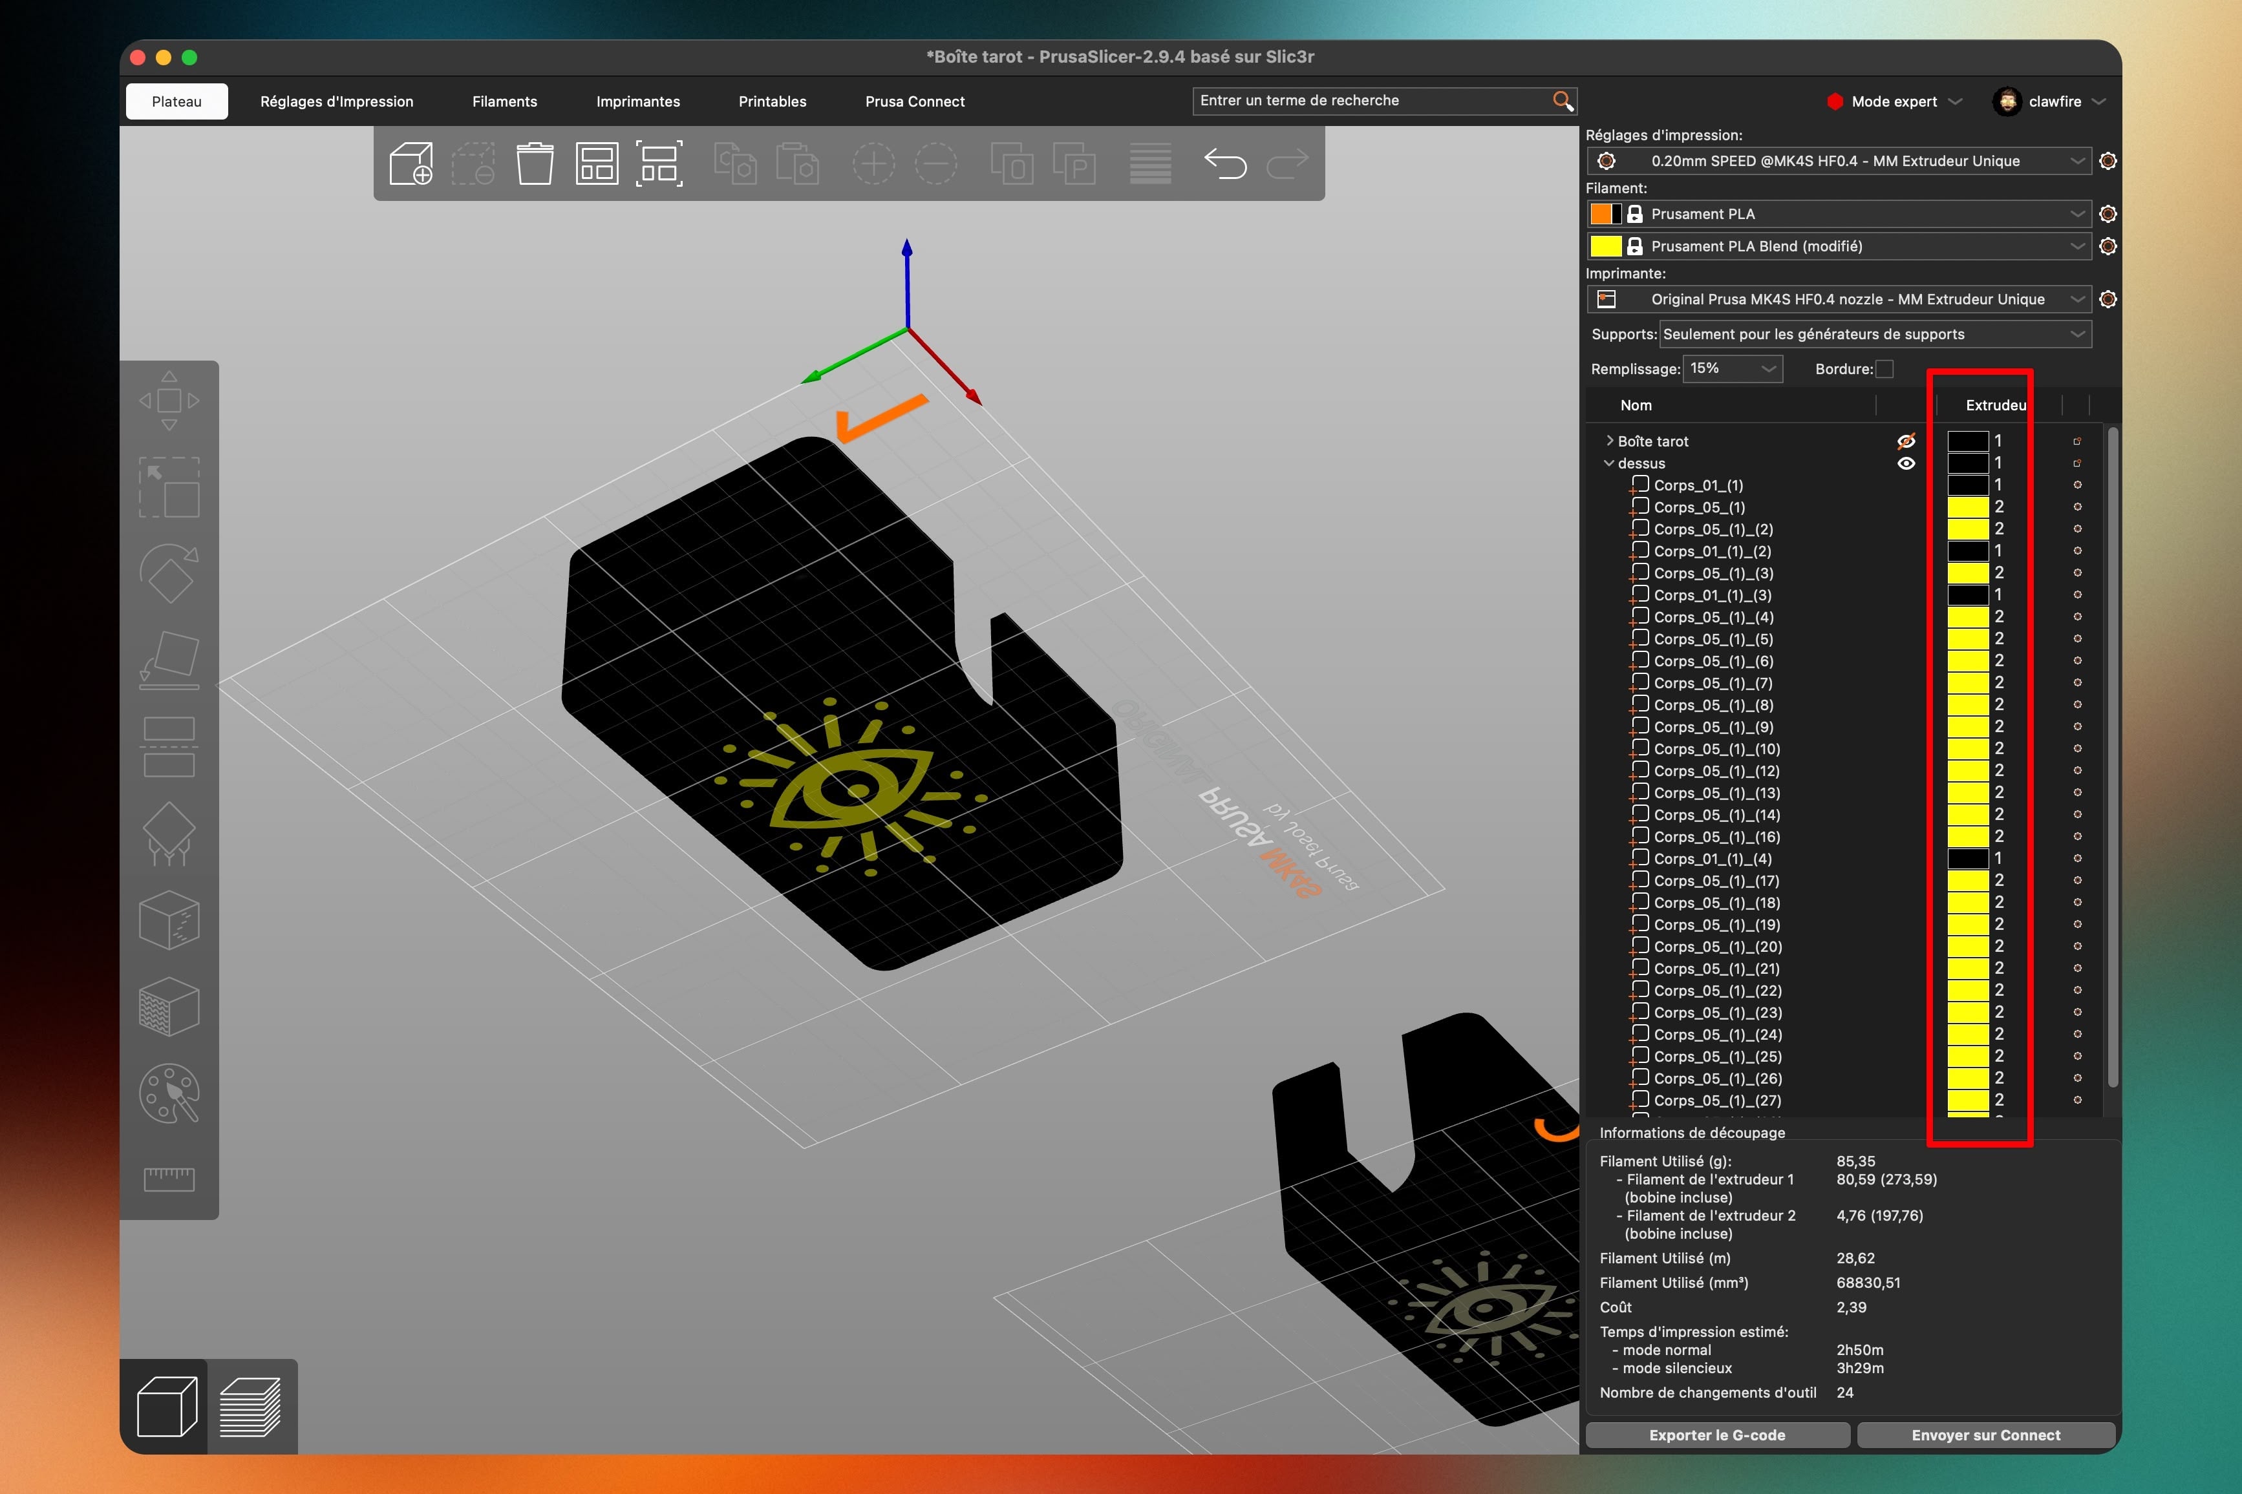Open the Réglages d'Impression tab
This screenshot has width=2242, height=1494.
point(336,101)
